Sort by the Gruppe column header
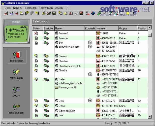Image resolution: width=155 pixels, height=126 pixels. (x=128, y=28)
